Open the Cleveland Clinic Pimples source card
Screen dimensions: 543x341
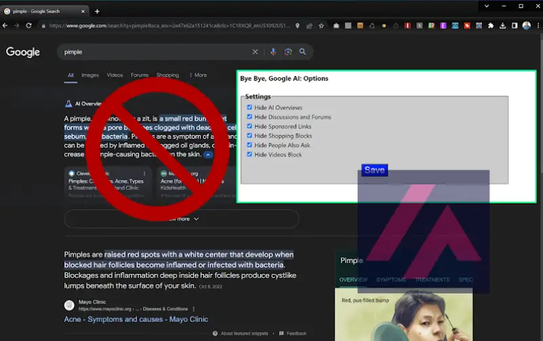tap(107, 184)
